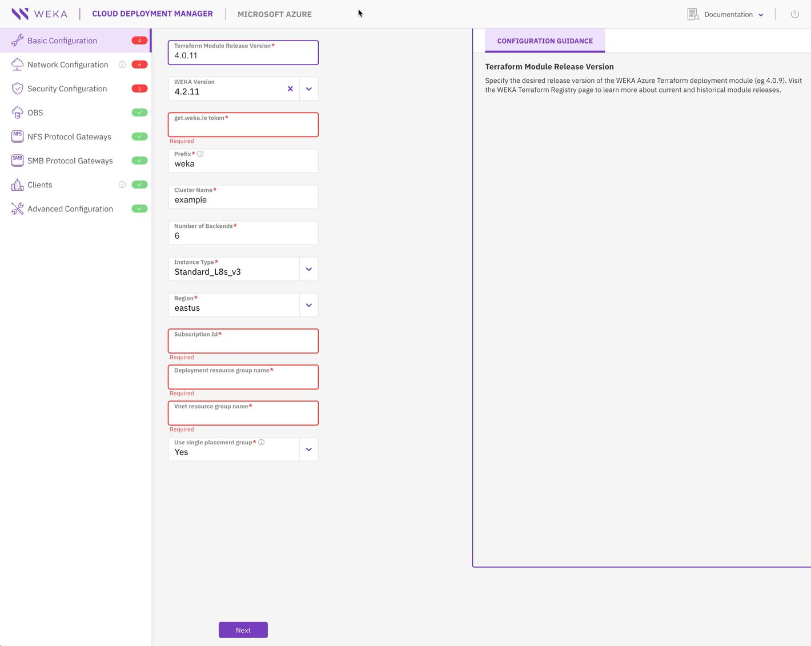Viewport: 811px width, 646px height.
Task: Open Use single placement group dropdown
Action: click(309, 450)
